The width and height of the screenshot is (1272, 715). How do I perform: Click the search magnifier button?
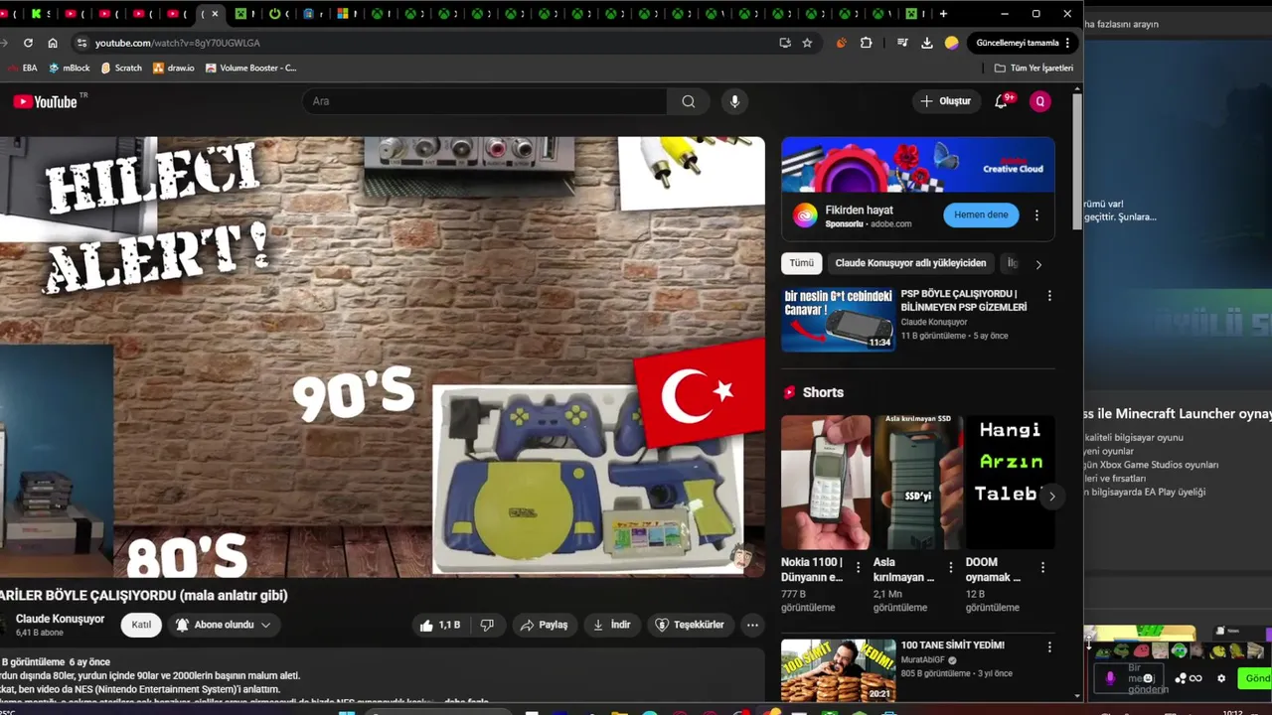point(688,101)
